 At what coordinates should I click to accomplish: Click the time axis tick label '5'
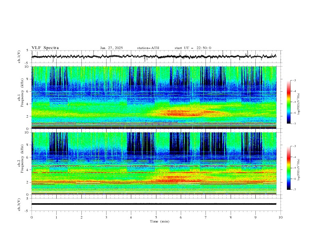tap(156, 217)
